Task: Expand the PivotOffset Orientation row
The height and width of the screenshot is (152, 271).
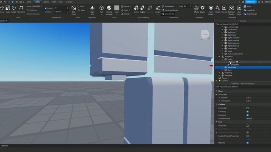Action: [x=219, y=101]
